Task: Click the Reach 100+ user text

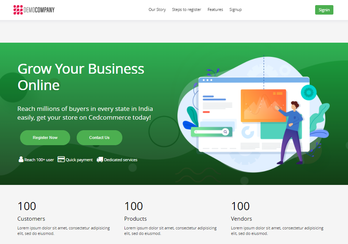Action: (39, 160)
